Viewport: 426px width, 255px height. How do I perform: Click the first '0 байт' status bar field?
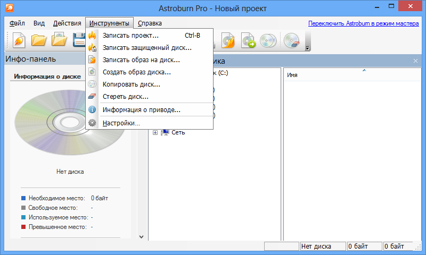click(364, 246)
